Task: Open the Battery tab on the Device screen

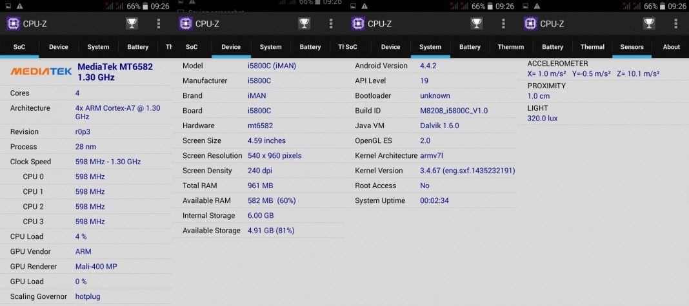Action: [310, 47]
